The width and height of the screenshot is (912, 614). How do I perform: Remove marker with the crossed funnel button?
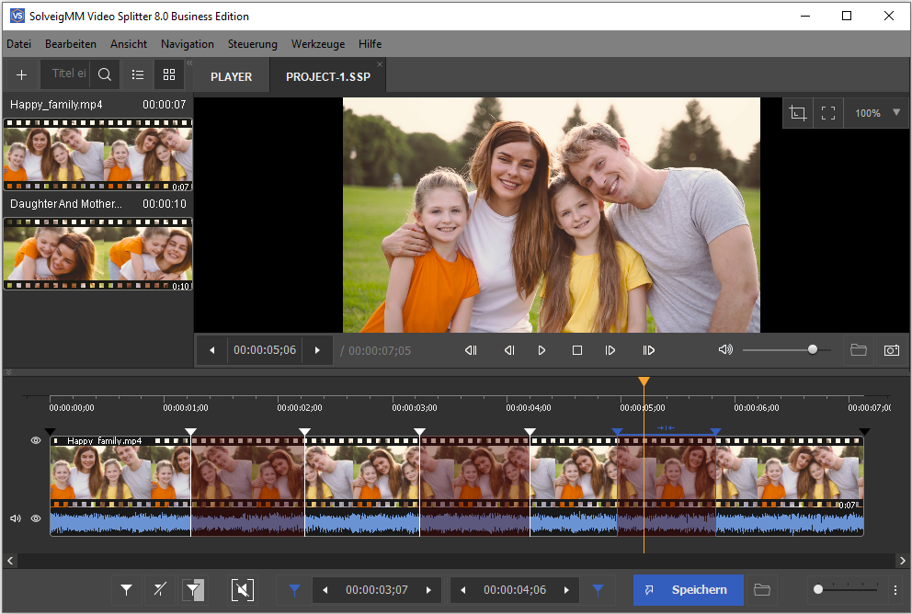click(159, 590)
